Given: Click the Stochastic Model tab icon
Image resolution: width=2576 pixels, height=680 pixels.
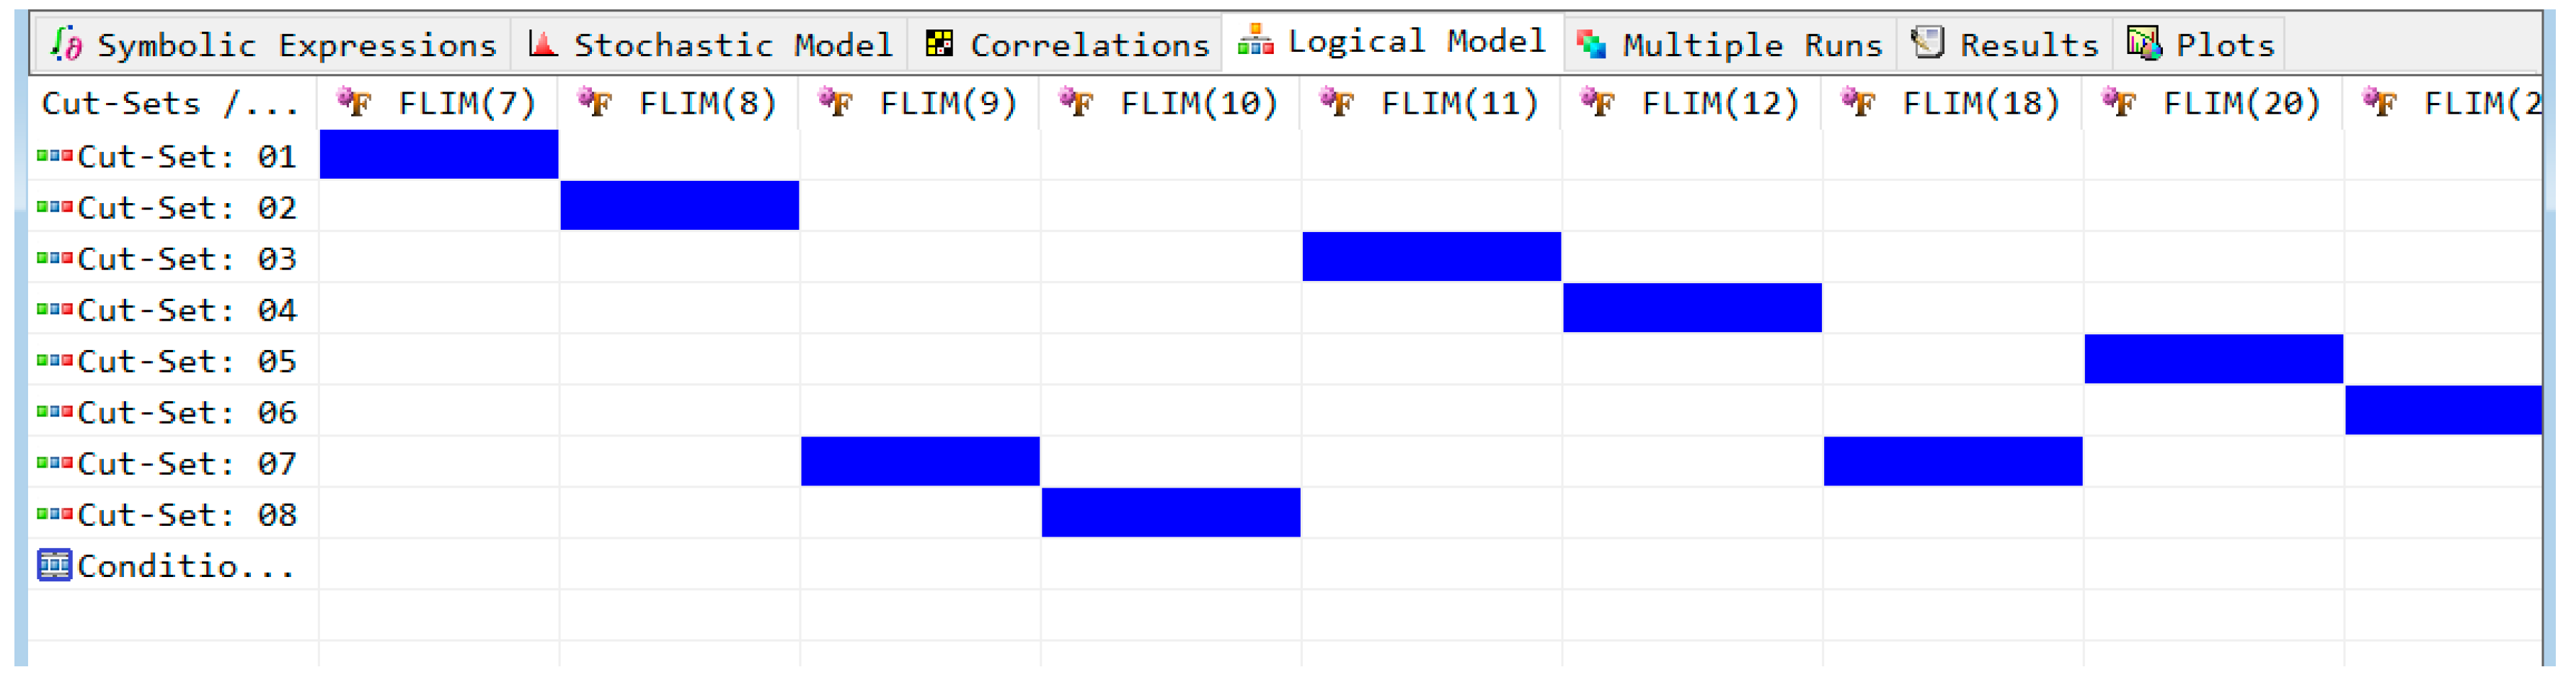Looking at the screenshot, I should coord(543,44).
